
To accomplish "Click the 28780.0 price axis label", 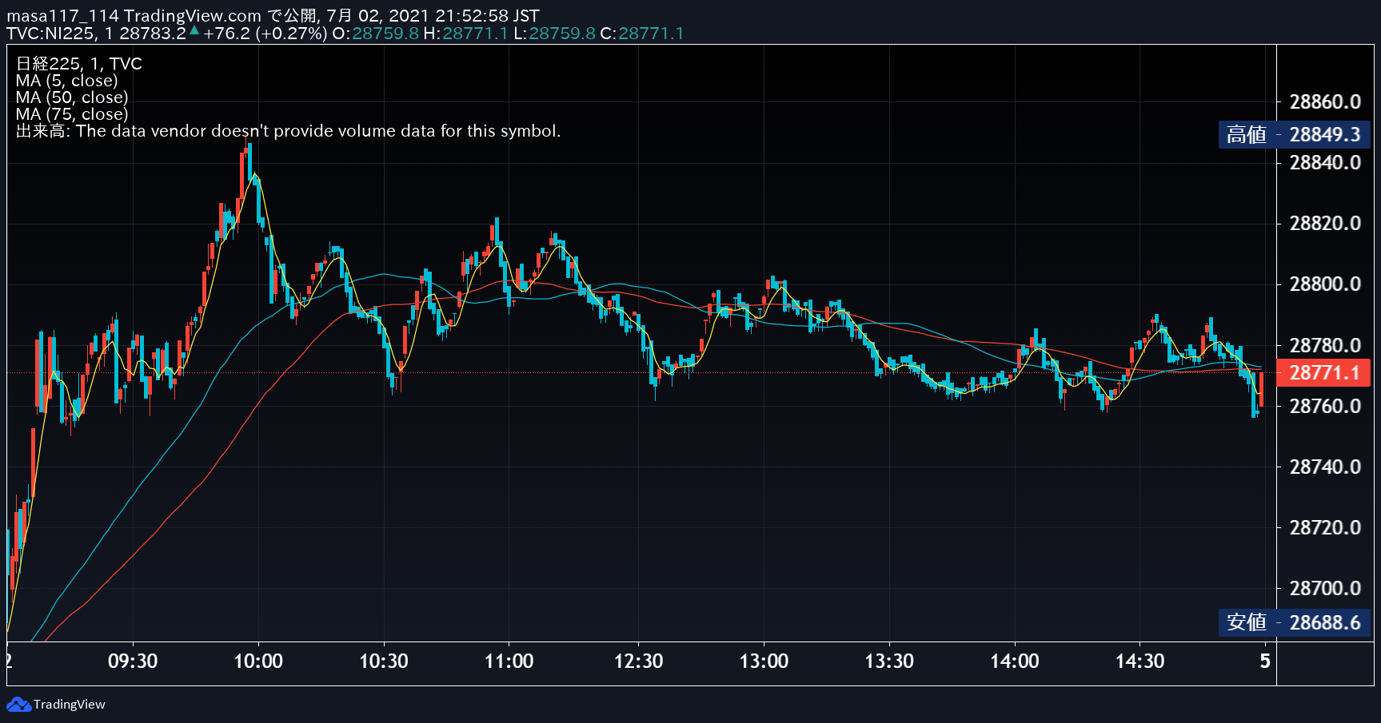I will point(1325,345).
